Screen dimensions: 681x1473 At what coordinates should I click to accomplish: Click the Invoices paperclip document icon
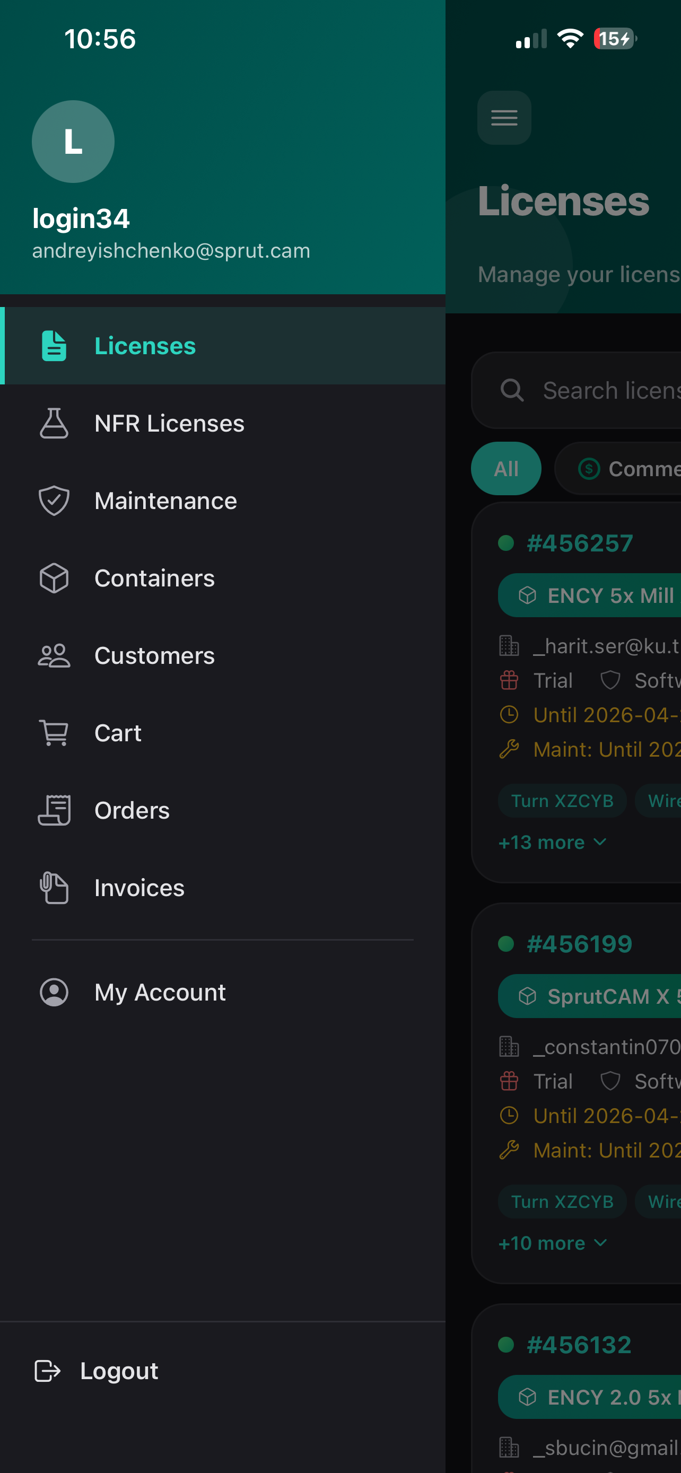54,888
